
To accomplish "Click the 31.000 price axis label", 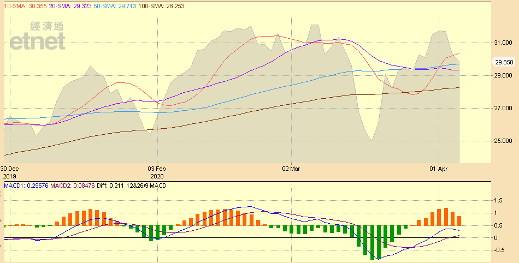I will tap(503, 43).
